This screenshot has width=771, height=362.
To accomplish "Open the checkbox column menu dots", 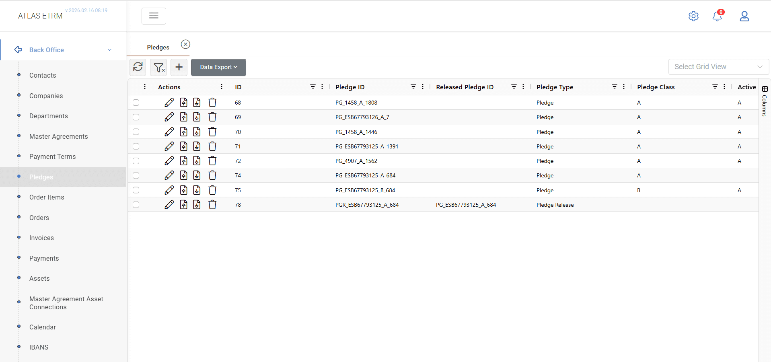I will tap(145, 87).
